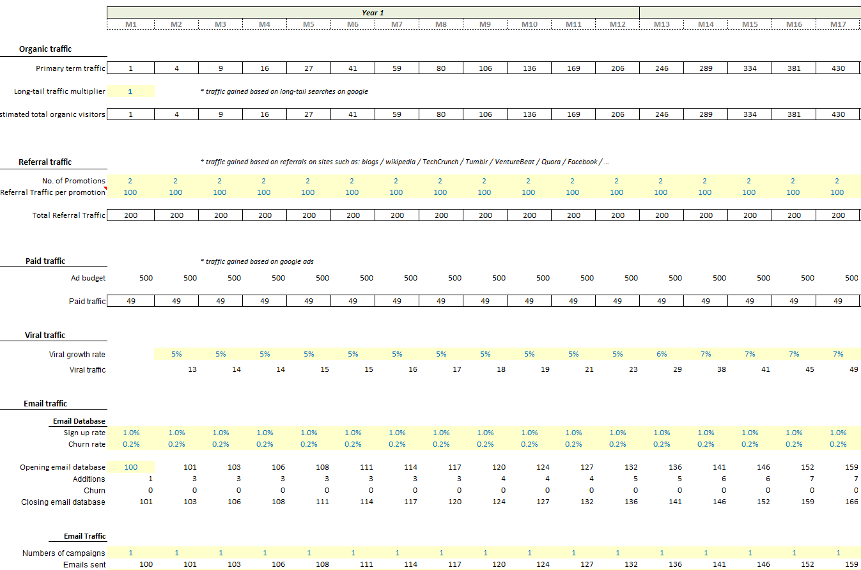Select Primary term traffic value 206
Viewport: 861px width, 570px height.
point(617,68)
